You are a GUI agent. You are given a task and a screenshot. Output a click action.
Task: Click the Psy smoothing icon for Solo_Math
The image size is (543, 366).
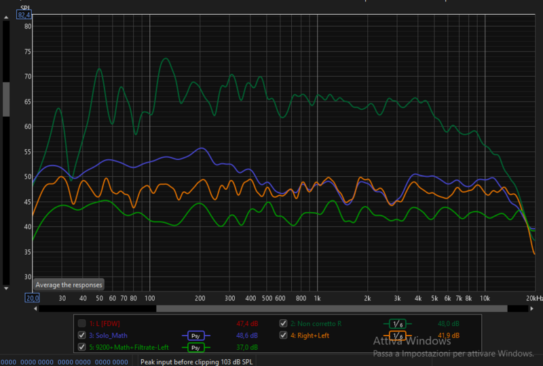[x=194, y=335]
